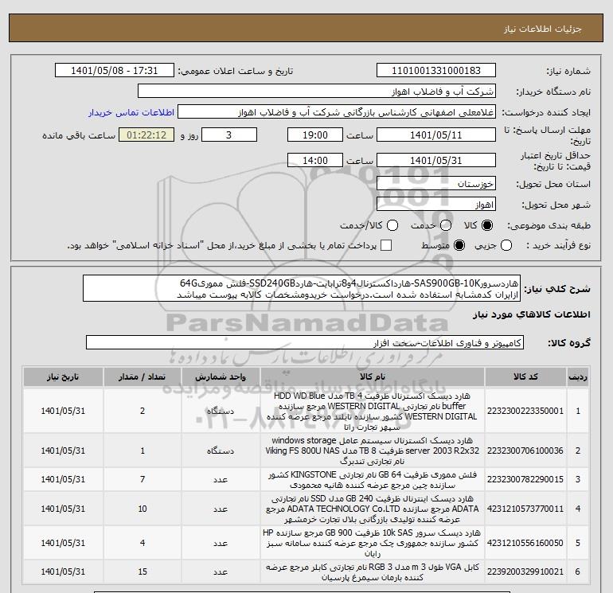613x593 pixels.
Task: Select product code 2239200329910021
Action: [525, 572]
